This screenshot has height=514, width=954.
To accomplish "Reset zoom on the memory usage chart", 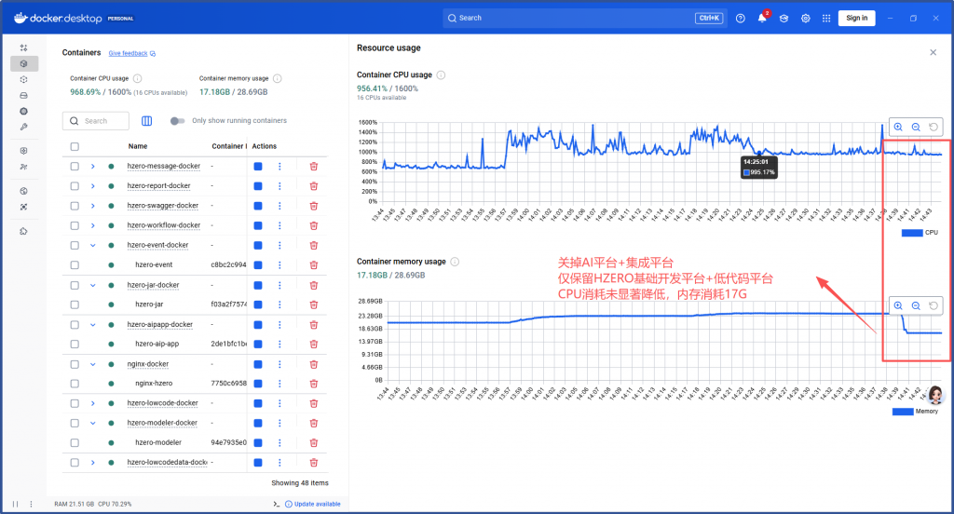I will click(934, 305).
